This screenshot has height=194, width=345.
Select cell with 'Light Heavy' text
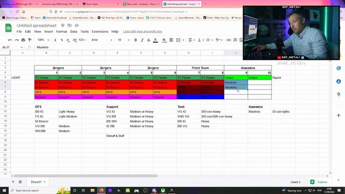tap(70, 112)
